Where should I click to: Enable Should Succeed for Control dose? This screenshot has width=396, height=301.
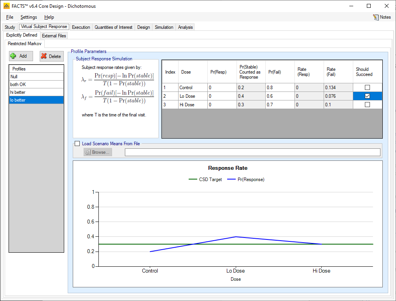tap(367, 88)
